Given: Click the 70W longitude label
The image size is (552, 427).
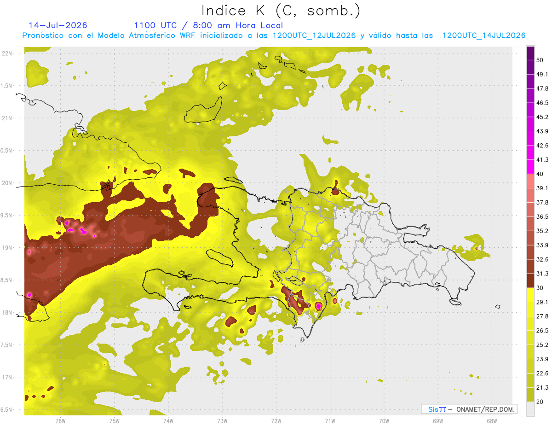Looking at the screenshot, I should [384, 421].
